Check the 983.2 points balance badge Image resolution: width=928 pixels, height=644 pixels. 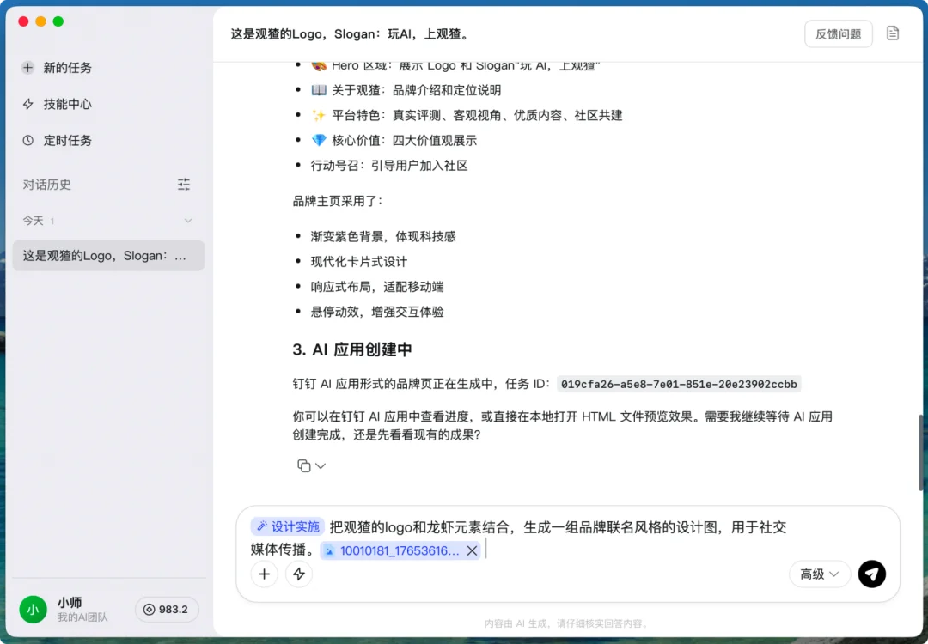(x=167, y=610)
